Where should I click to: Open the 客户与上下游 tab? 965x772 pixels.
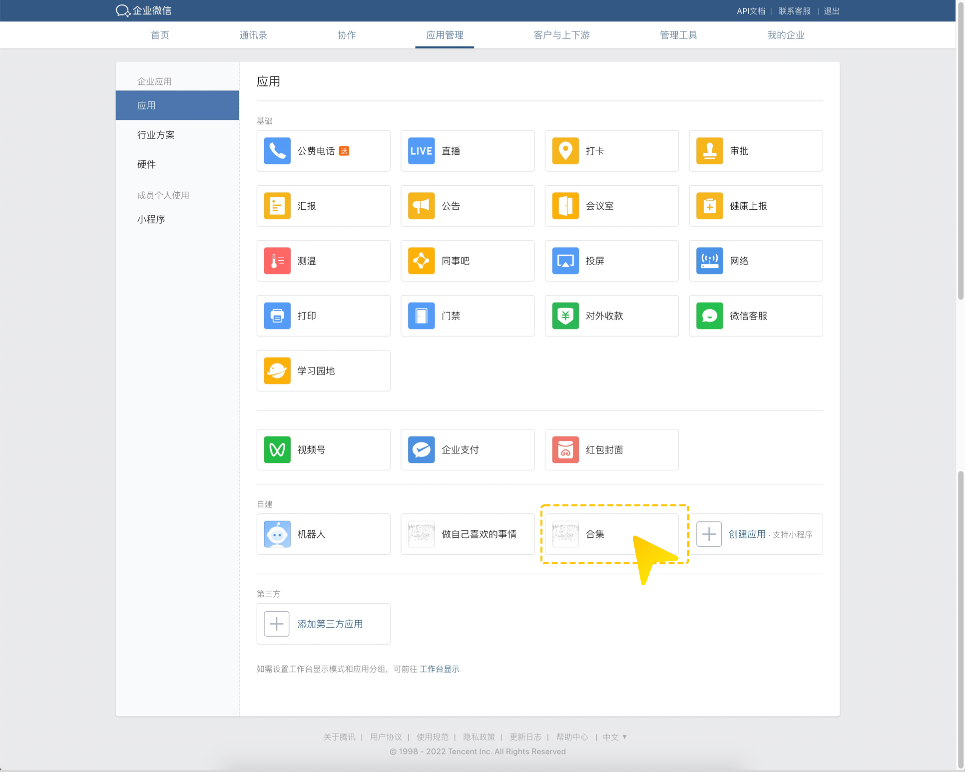coord(561,35)
